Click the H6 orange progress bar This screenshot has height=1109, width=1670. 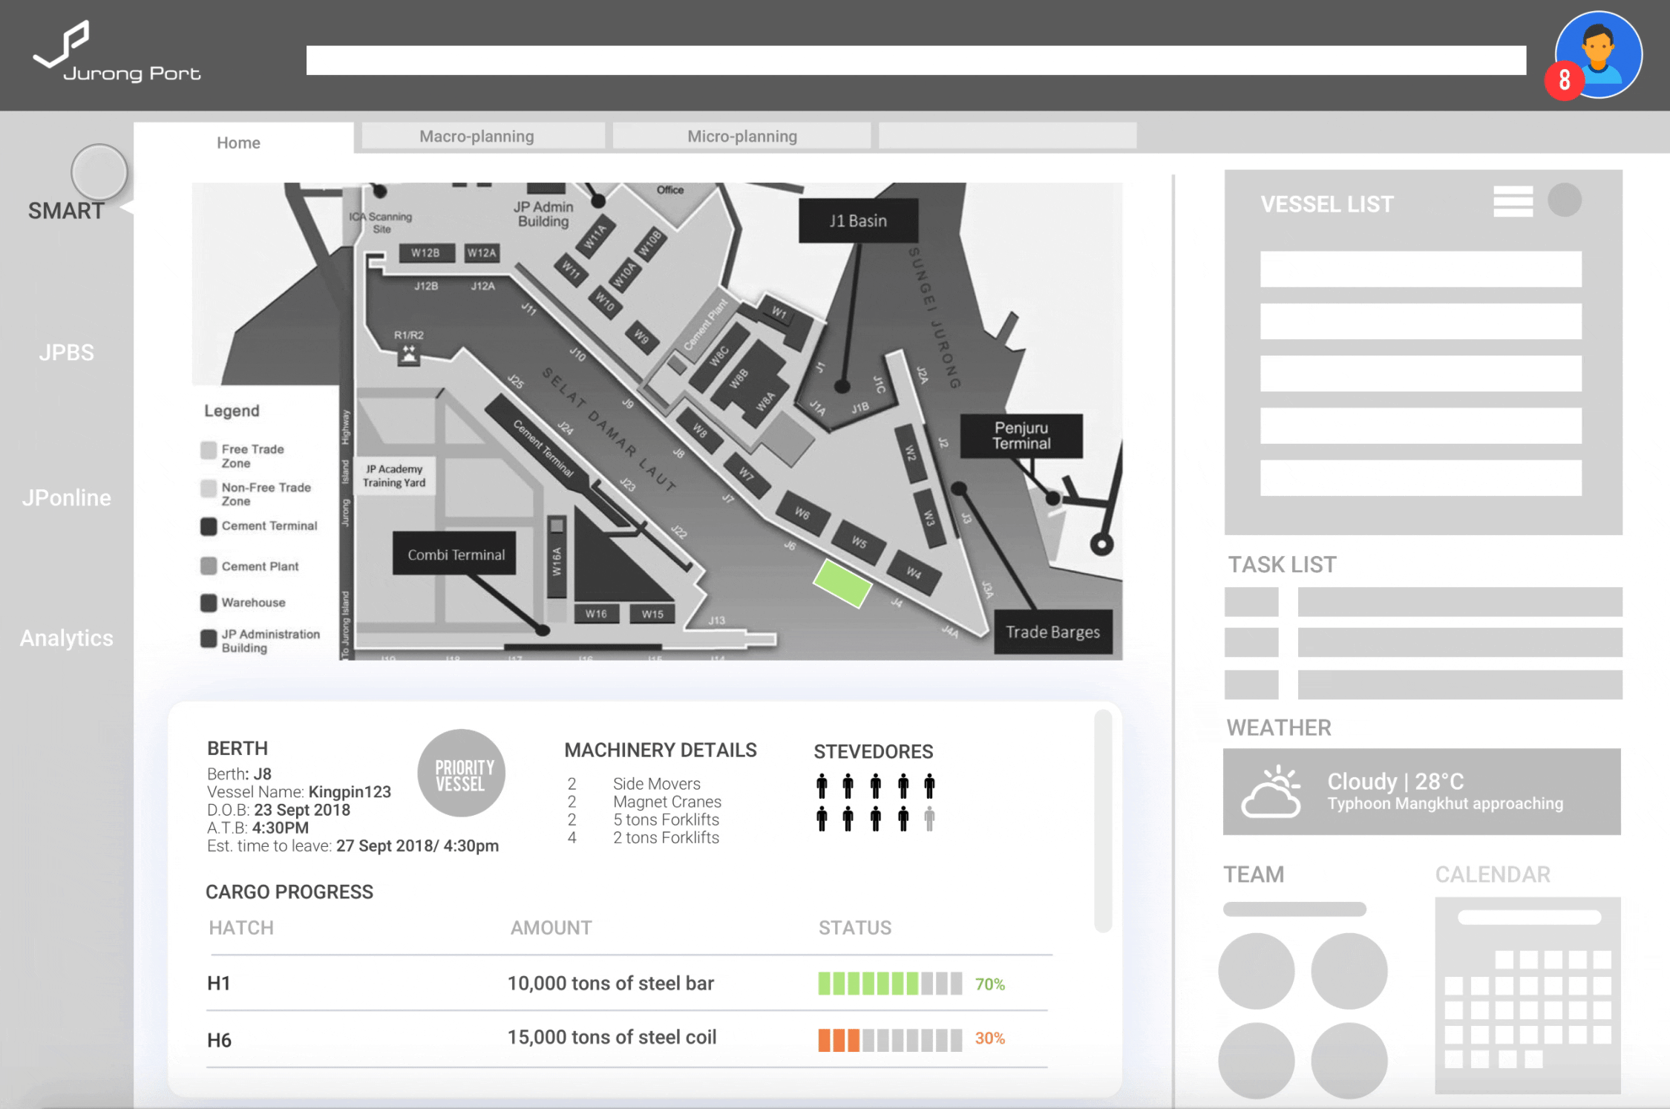coord(890,1040)
